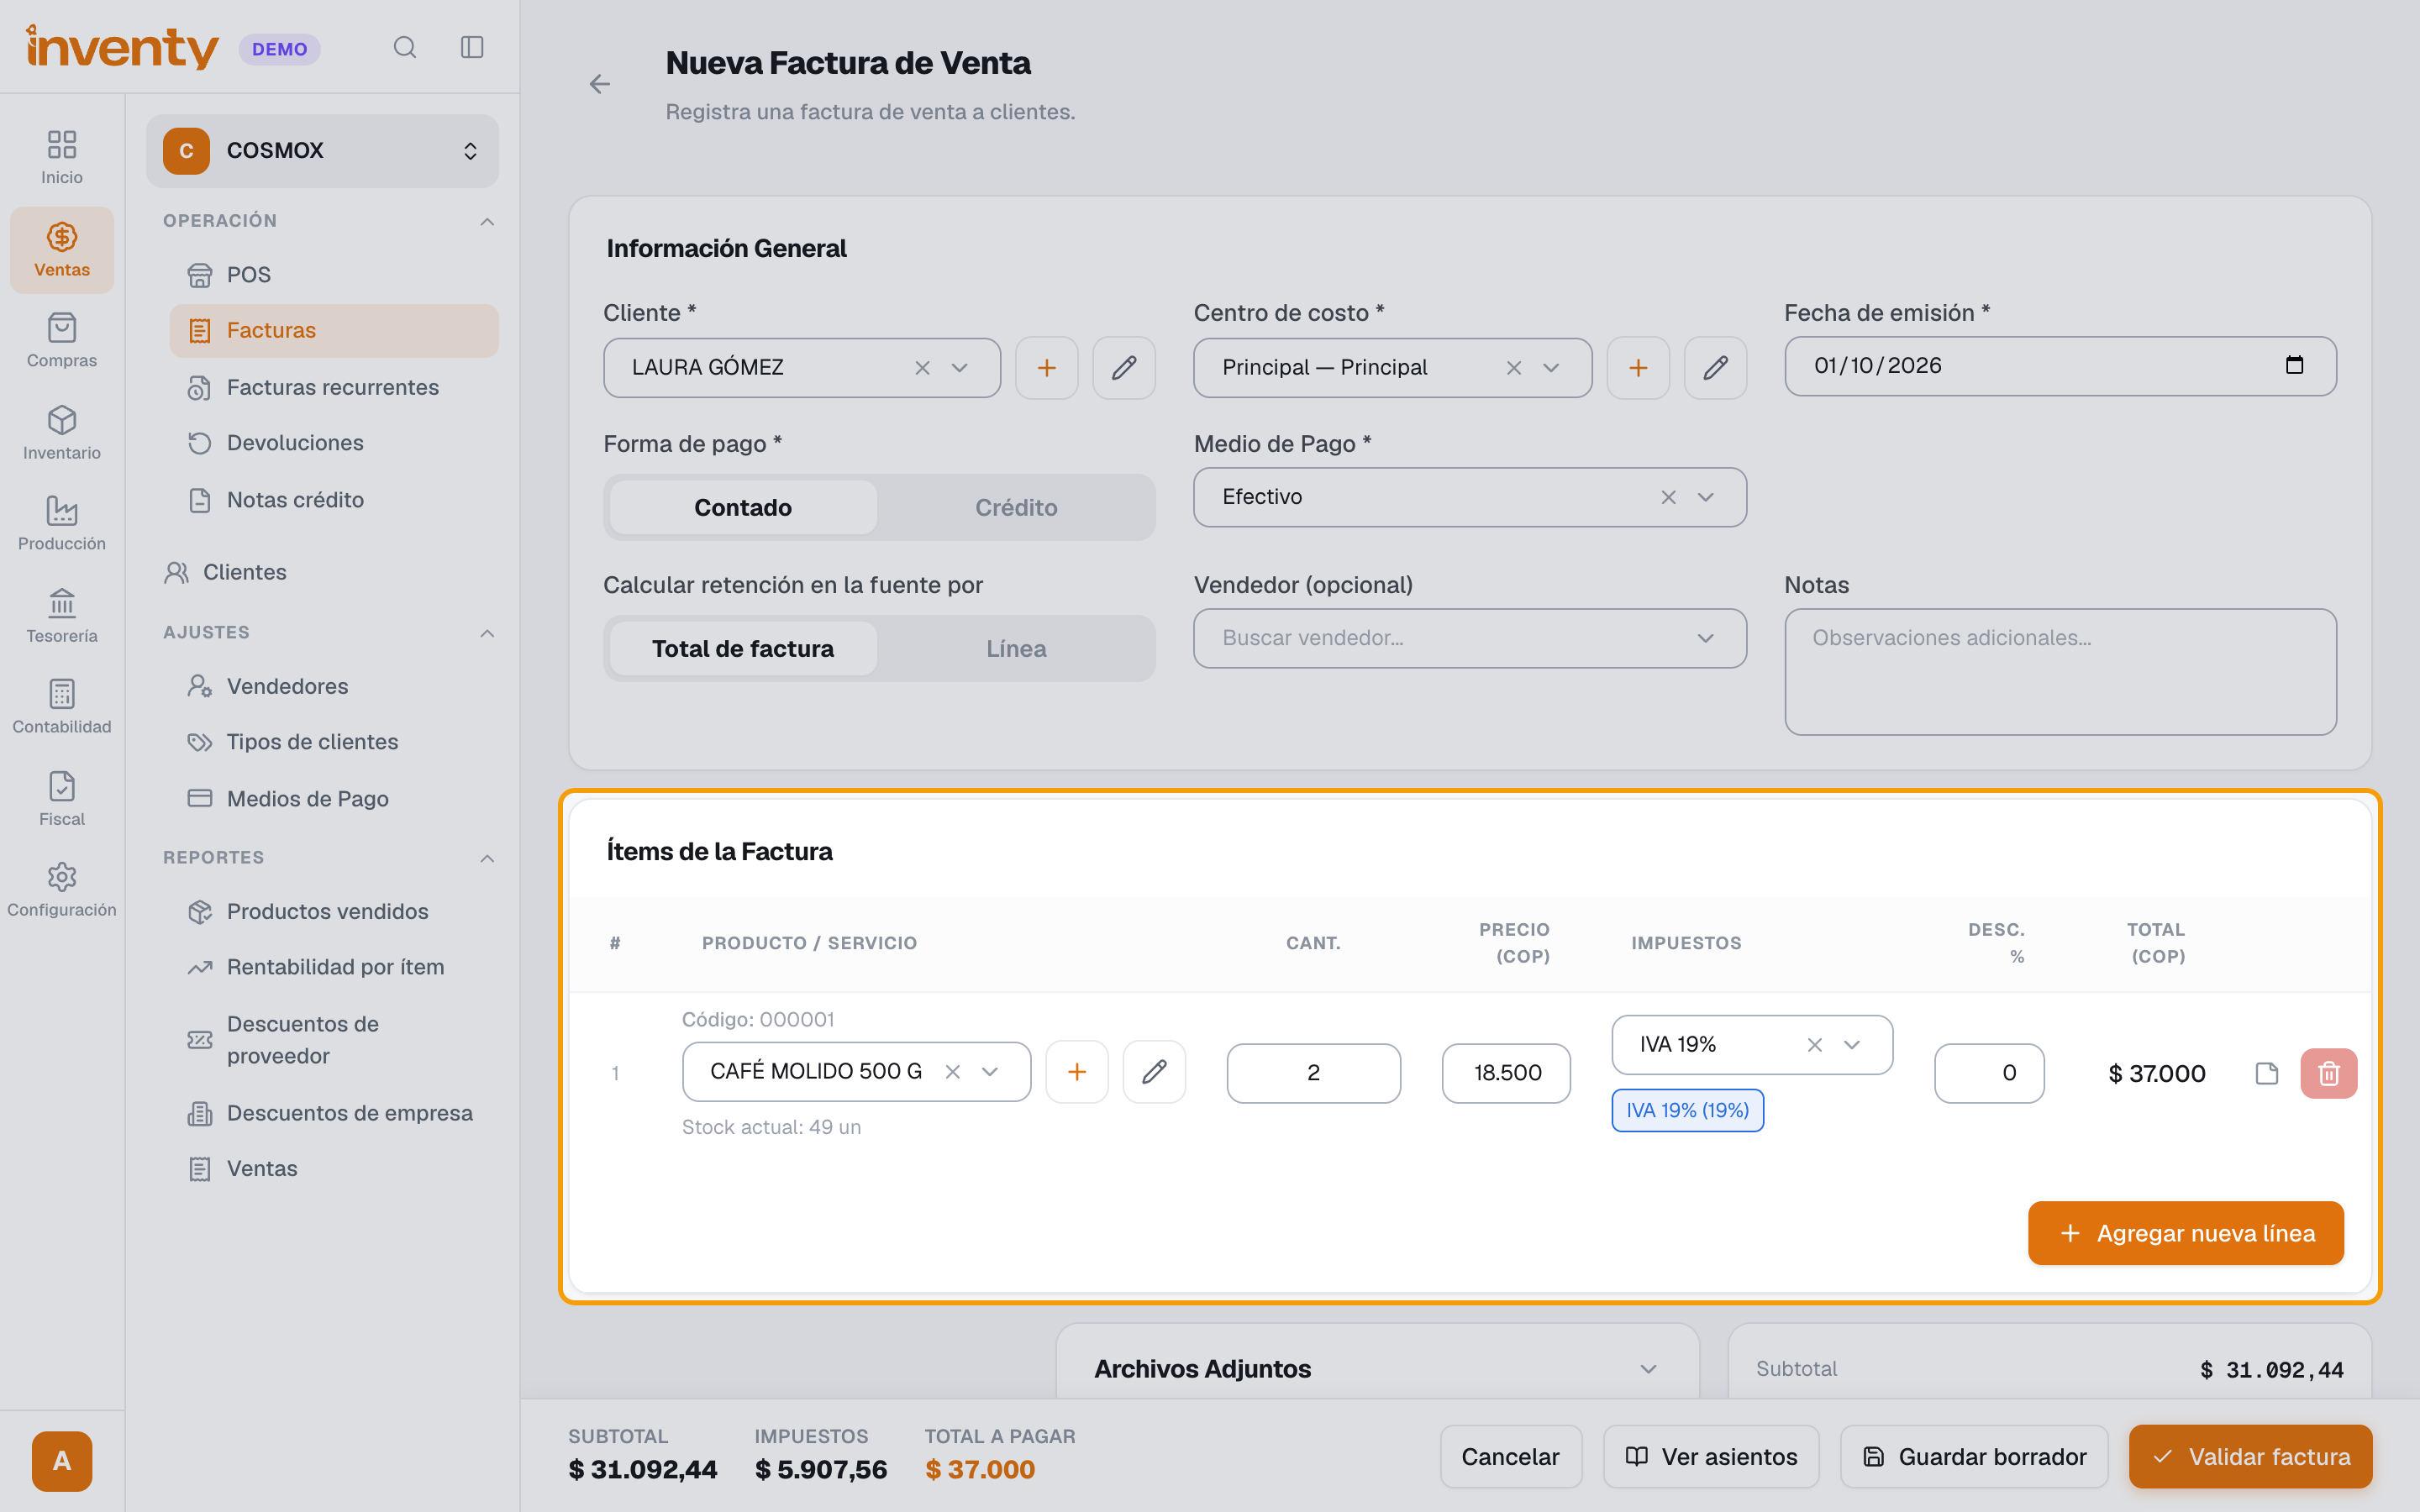Open Inicio in the icon rail
This screenshot has height=1512, width=2420.
click(x=62, y=158)
